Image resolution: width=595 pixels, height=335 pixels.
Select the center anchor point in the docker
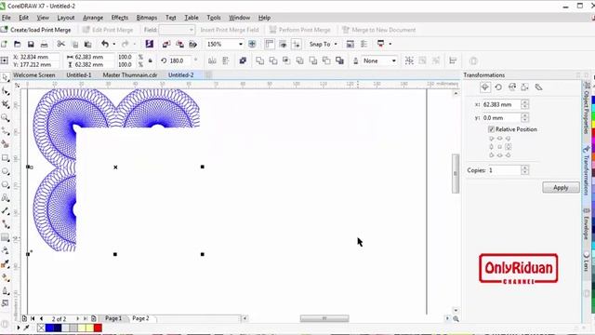pyautogui.click(x=500, y=147)
